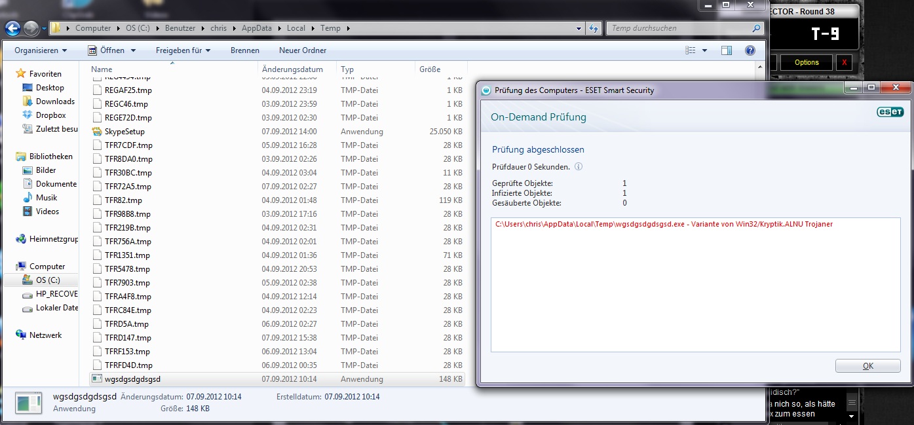Expand the arrow after chris in breadcrumb
This screenshot has height=425, width=914.
(x=233, y=28)
